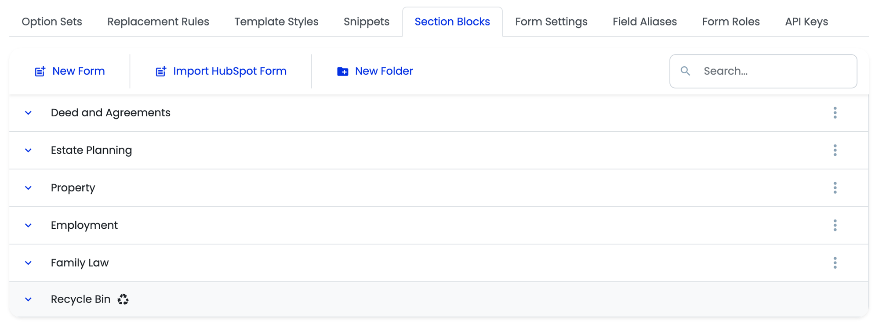The width and height of the screenshot is (879, 324).
Task: Expand the Recycle Bin folder
Action: [x=28, y=299]
